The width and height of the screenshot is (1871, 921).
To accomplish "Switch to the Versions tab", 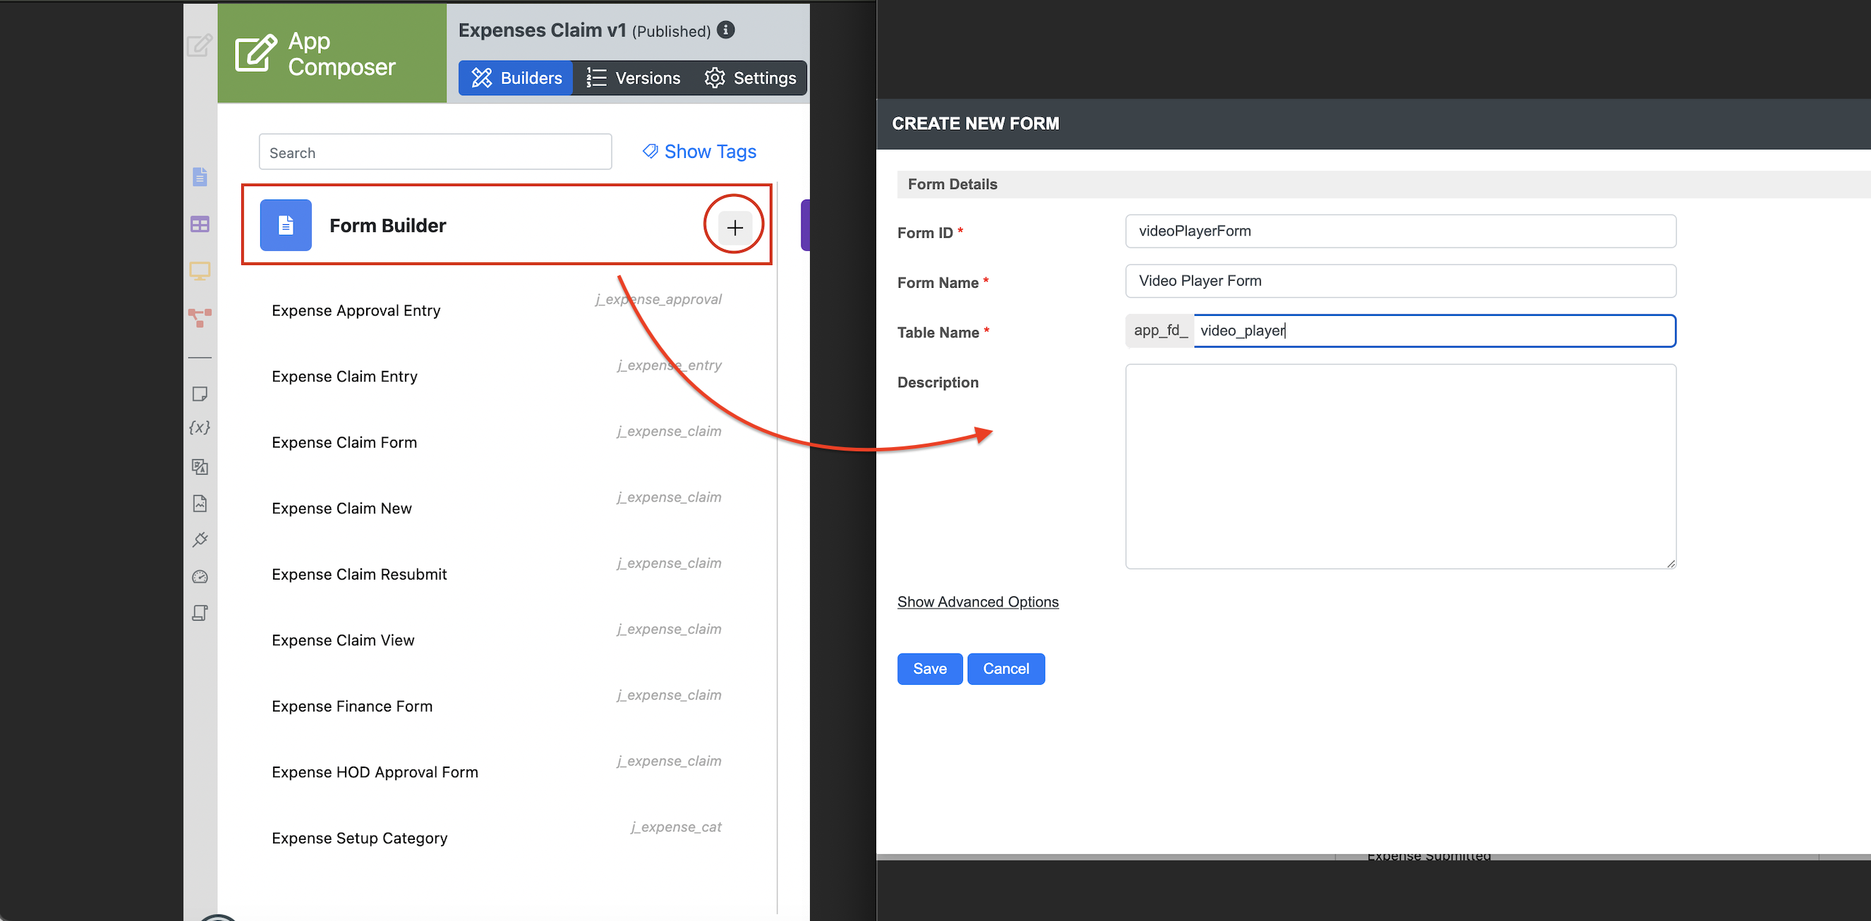I will [x=634, y=78].
